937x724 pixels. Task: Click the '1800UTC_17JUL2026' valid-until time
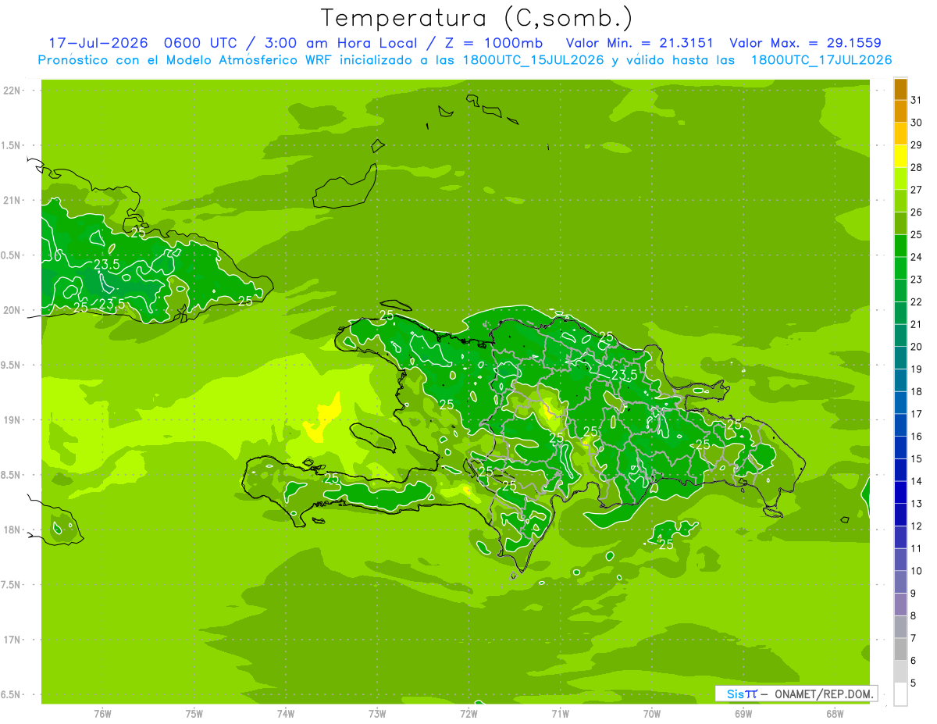[821, 60]
